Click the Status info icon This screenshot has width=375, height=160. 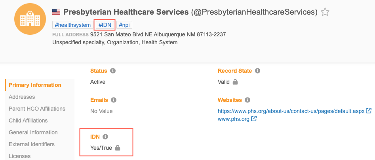tap(112, 71)
